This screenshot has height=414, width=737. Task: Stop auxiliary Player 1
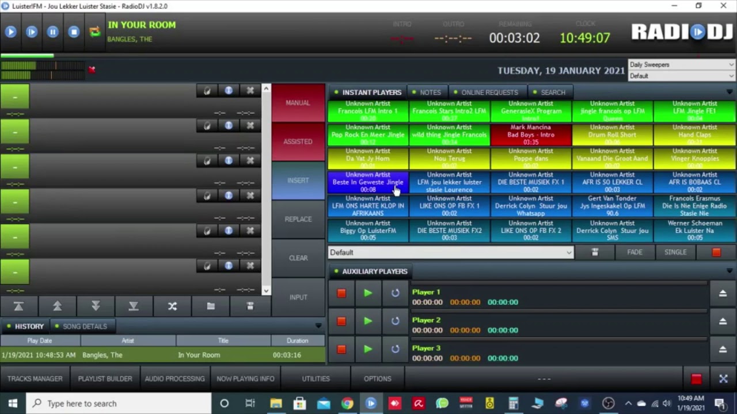(x=341, y=293)
